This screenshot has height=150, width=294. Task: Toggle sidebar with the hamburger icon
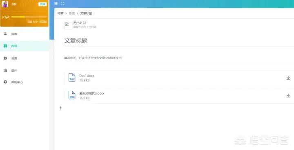(56, 3)
